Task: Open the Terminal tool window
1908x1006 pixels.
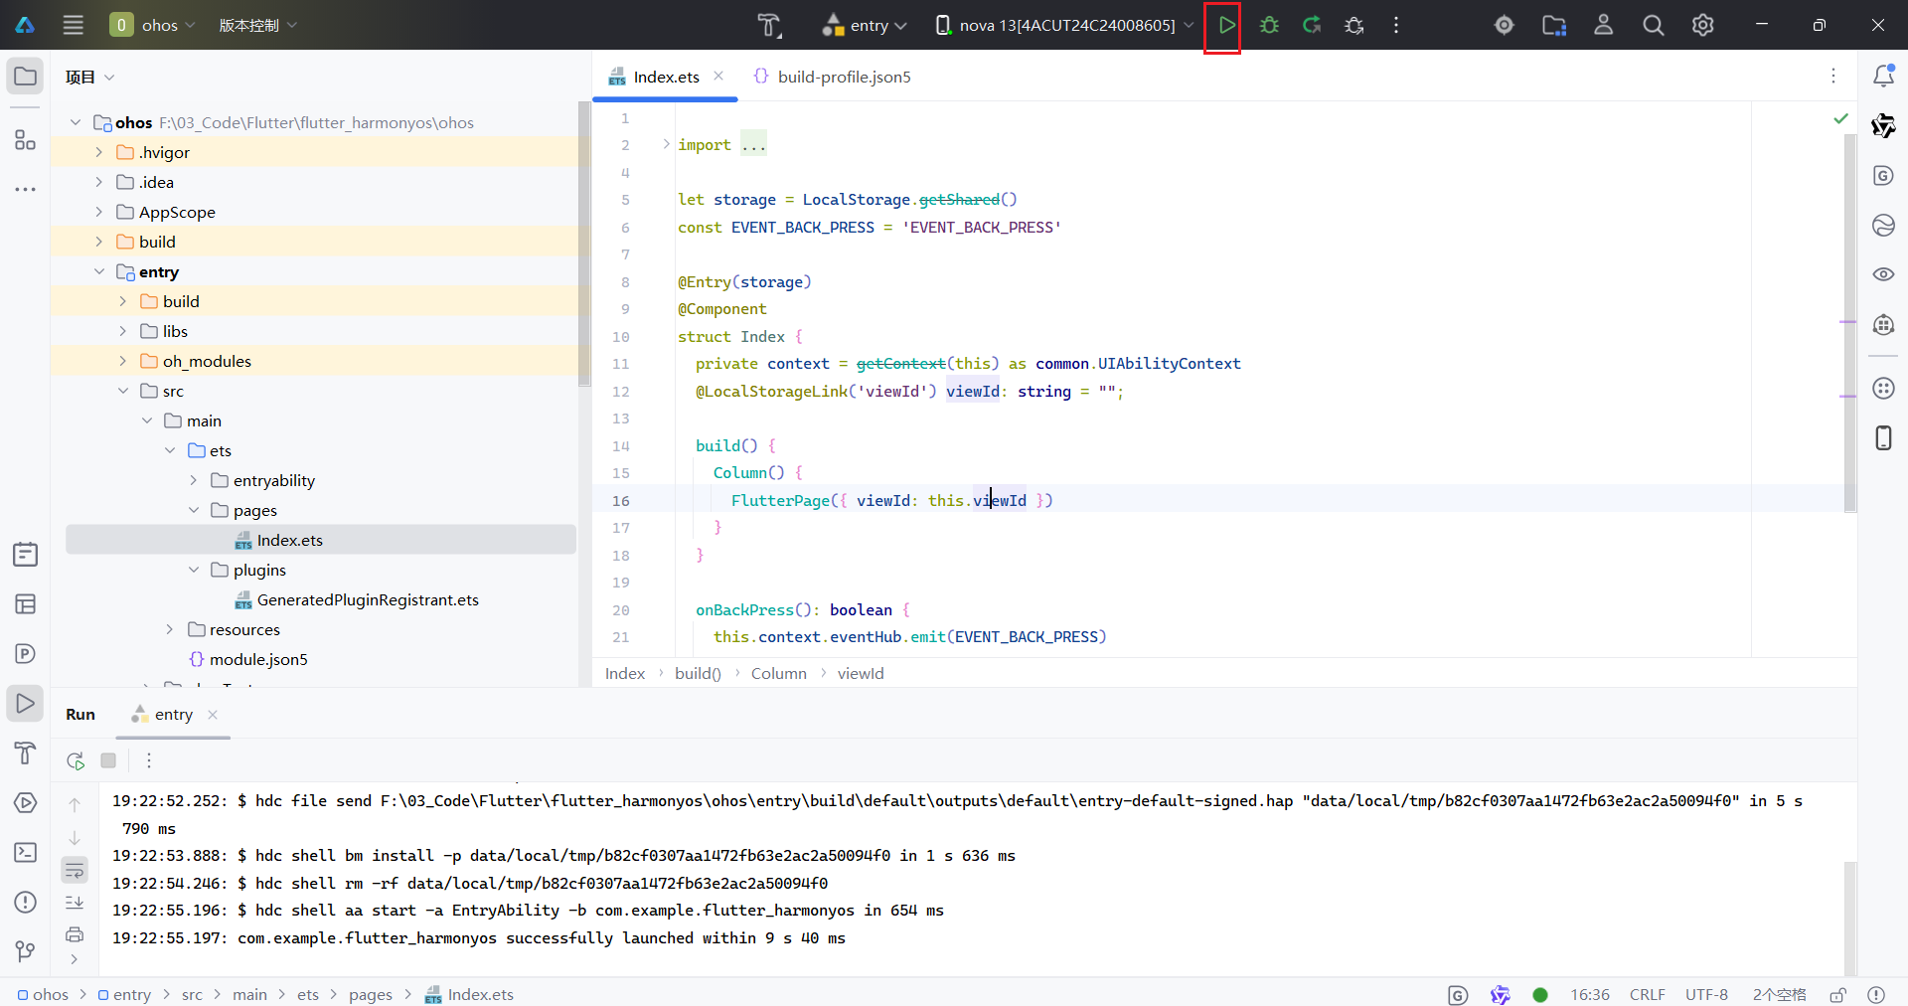Action: coord(26,852)
